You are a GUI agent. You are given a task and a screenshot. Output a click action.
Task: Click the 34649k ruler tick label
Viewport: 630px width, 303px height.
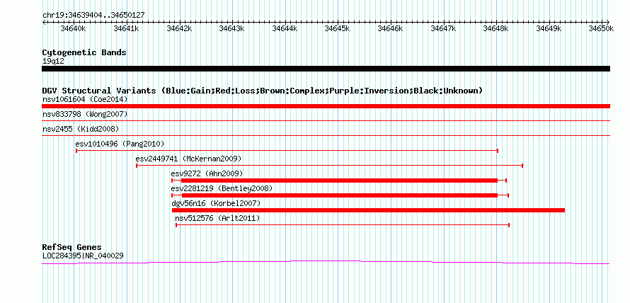point(549,28)
